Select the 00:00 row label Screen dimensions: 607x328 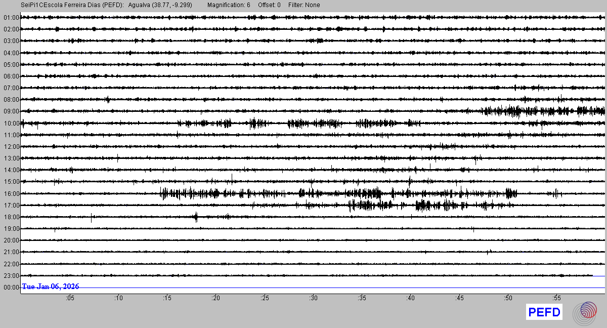(x=11, y=288)
